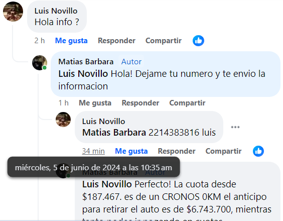
Task: Open the '1 h' timestamp on Matias's reply
Action: [64, 103]
